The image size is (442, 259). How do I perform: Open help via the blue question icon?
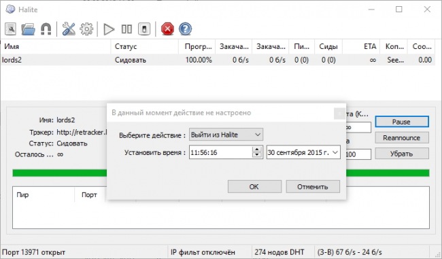[185, 29]
